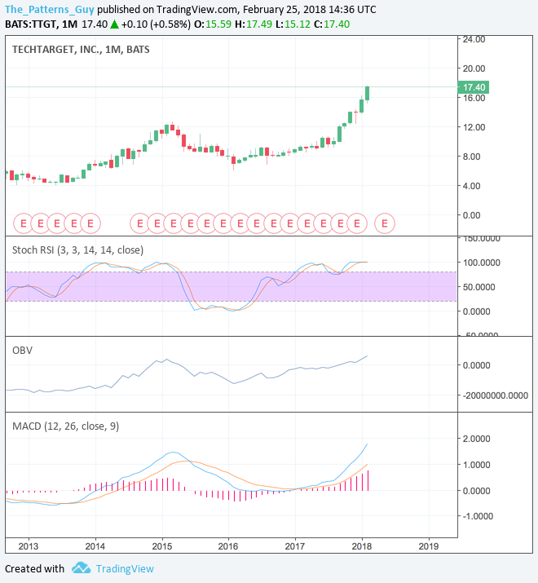Screen dimensions: 538x583
Task: Click the -20000000.0000 OBV scale label
Action: pyautogui.click(x=496, y=395)
